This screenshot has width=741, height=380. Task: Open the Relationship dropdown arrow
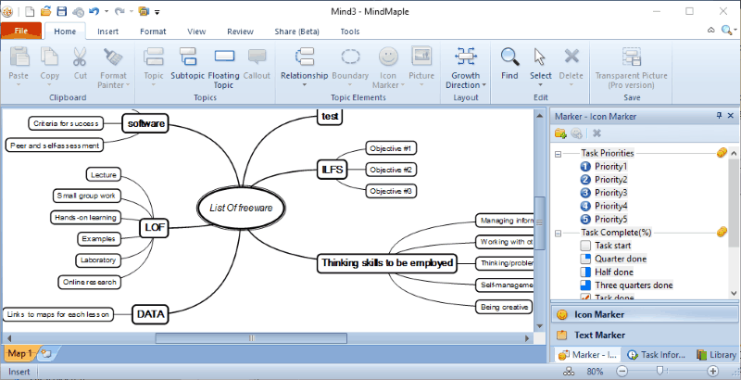tap(305, 85)
